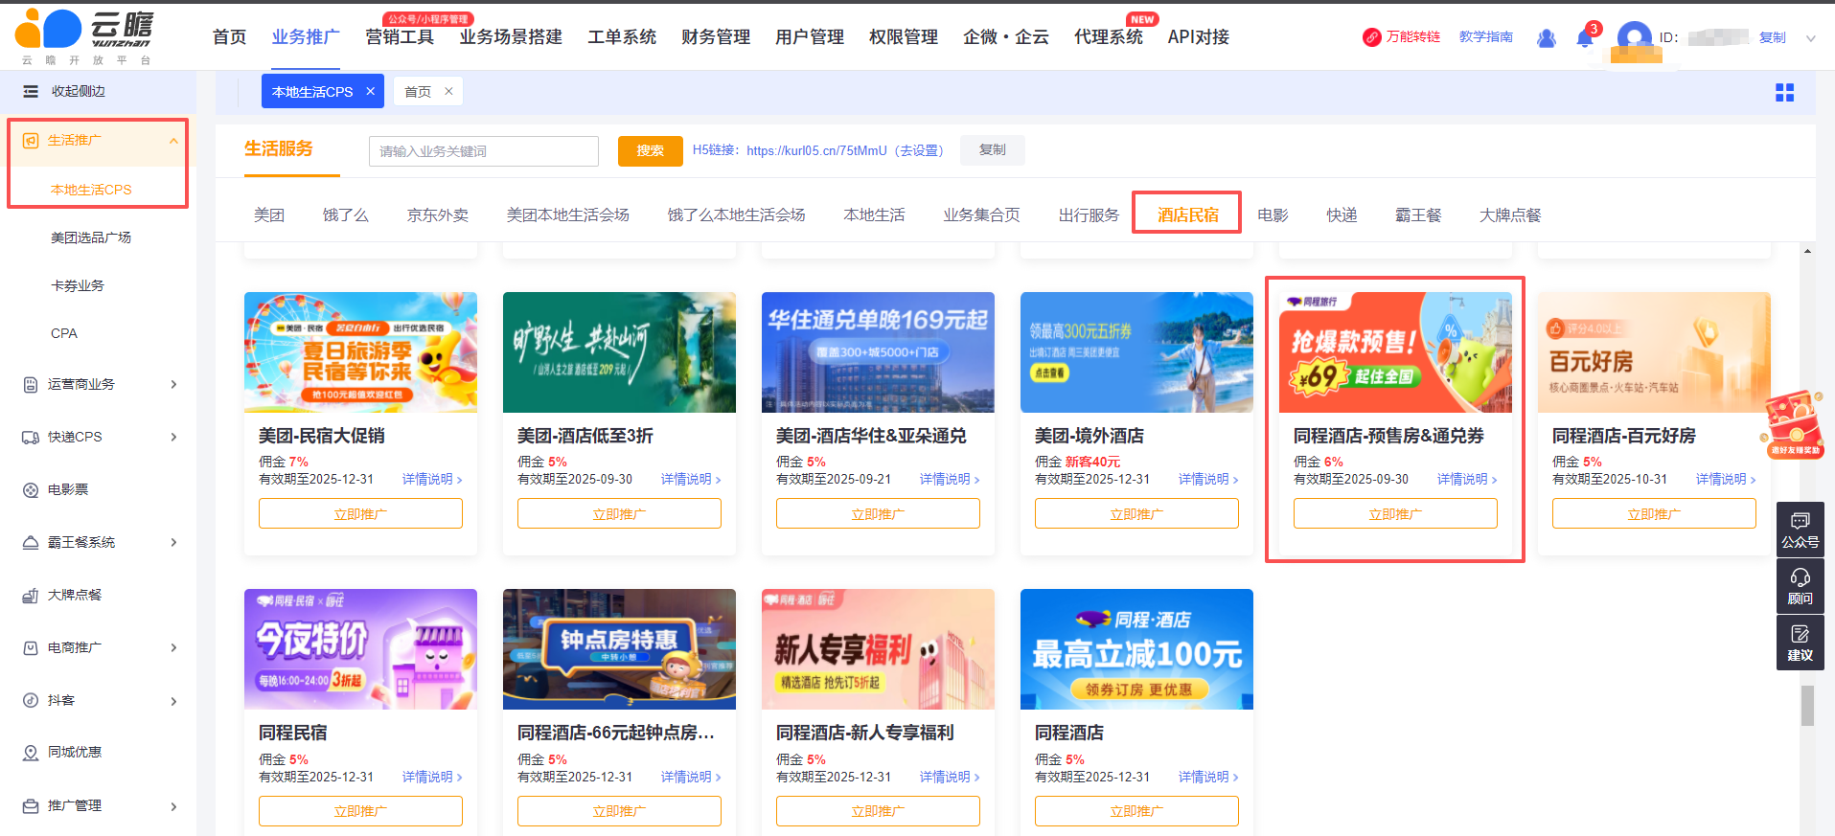The height and width of the screenshot is (836, 1835).
Task: Copy the ID with 复制 link
Action: tap(1773, 38)
